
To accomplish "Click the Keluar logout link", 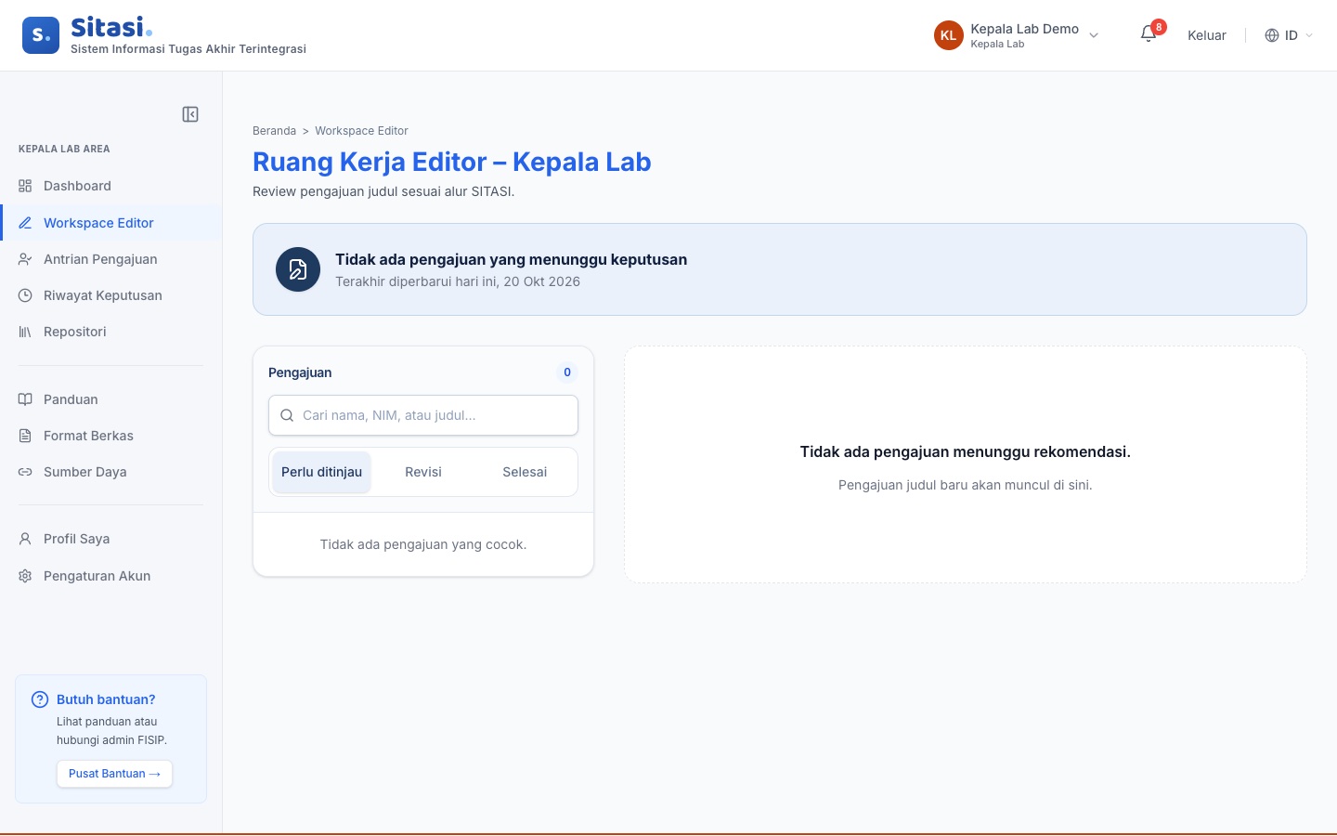I will [x=1207, y=35].
